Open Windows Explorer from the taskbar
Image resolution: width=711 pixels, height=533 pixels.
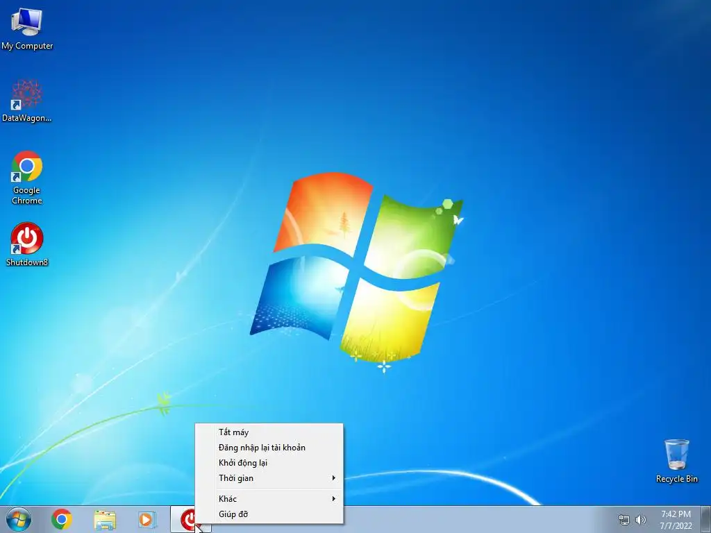105,519
